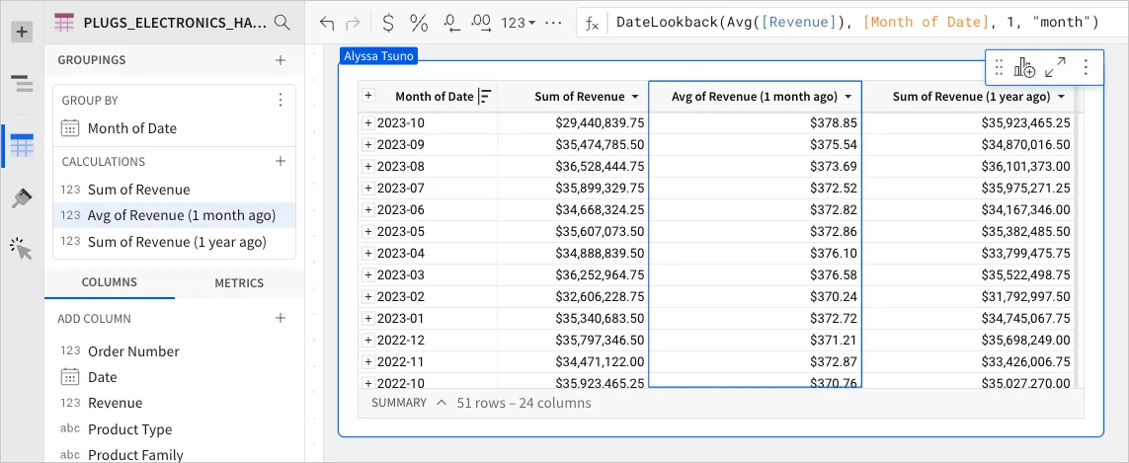The height and width of the screenshot is (463, 1129).
Task: Open the Sum of Revenue column header dropdown
Action: [635, 97]
